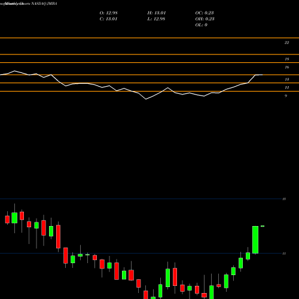
Task: Click the 'OL: 0' reading
Action: click(201, 25)
